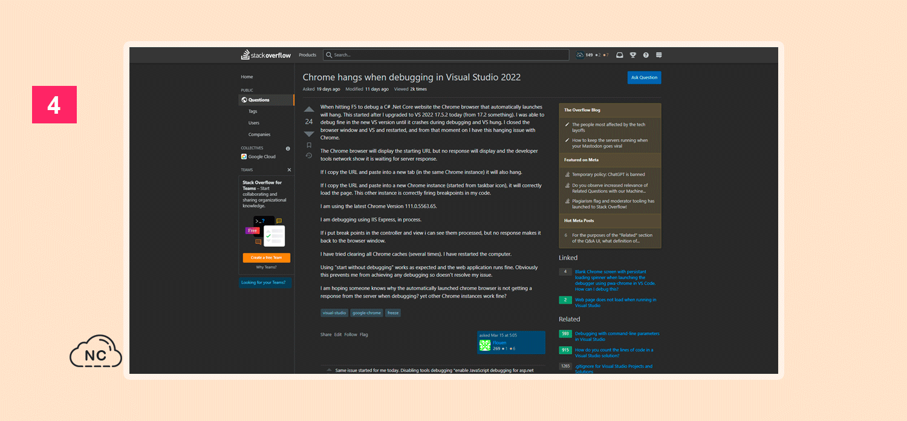
Task: Dismiss the Teams sidebar section
Action: [x=289, y=170]
